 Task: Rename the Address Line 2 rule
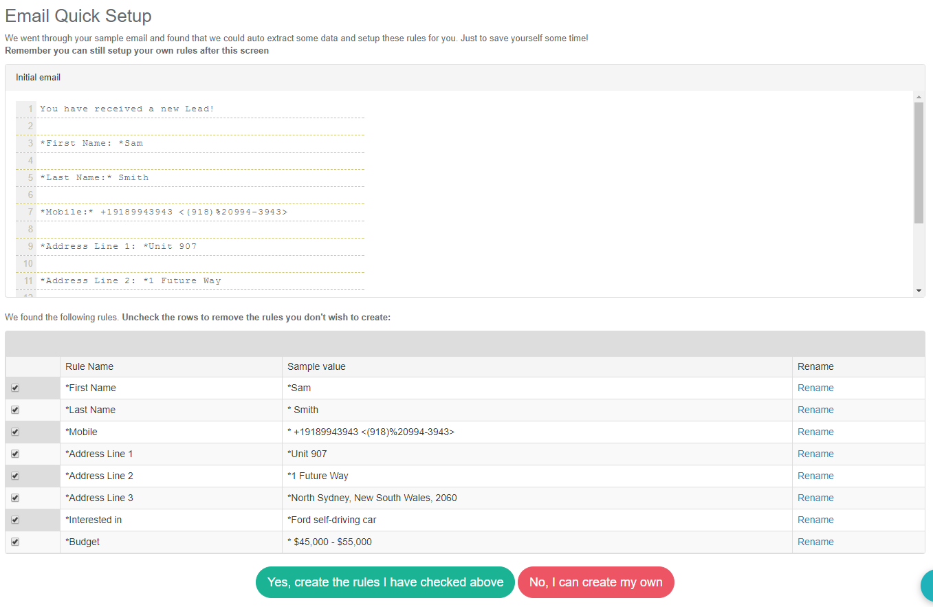[x=815, y=476]
